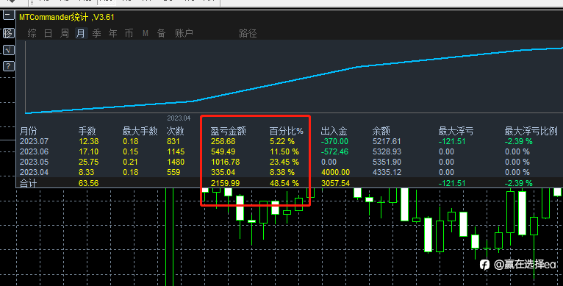Open help with the ? icon
The image size is (563, 286).
(x=9, y=66)
